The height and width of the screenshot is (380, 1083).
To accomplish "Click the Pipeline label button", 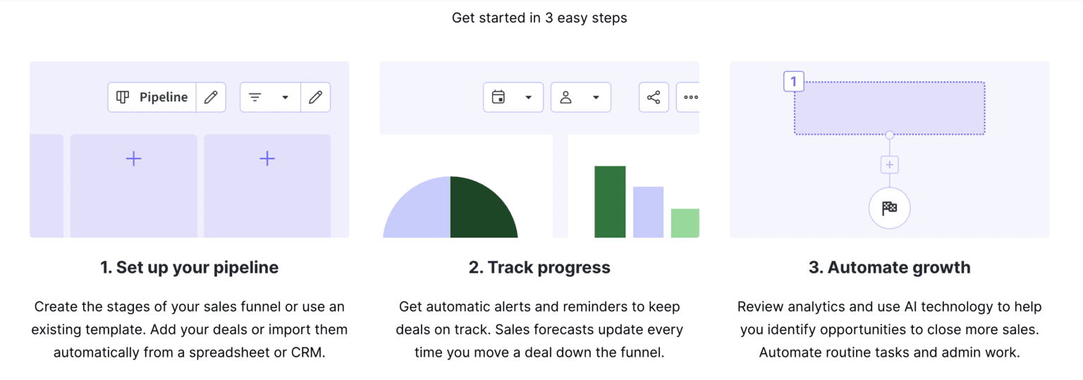I will pyautogui.click(x=164, y=97).
